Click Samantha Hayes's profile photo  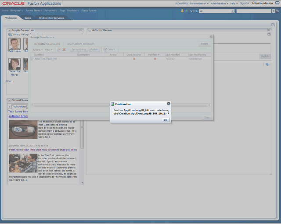tap(14, 64)
